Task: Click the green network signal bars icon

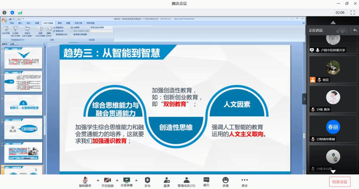Action: click(x=20, y=13)
